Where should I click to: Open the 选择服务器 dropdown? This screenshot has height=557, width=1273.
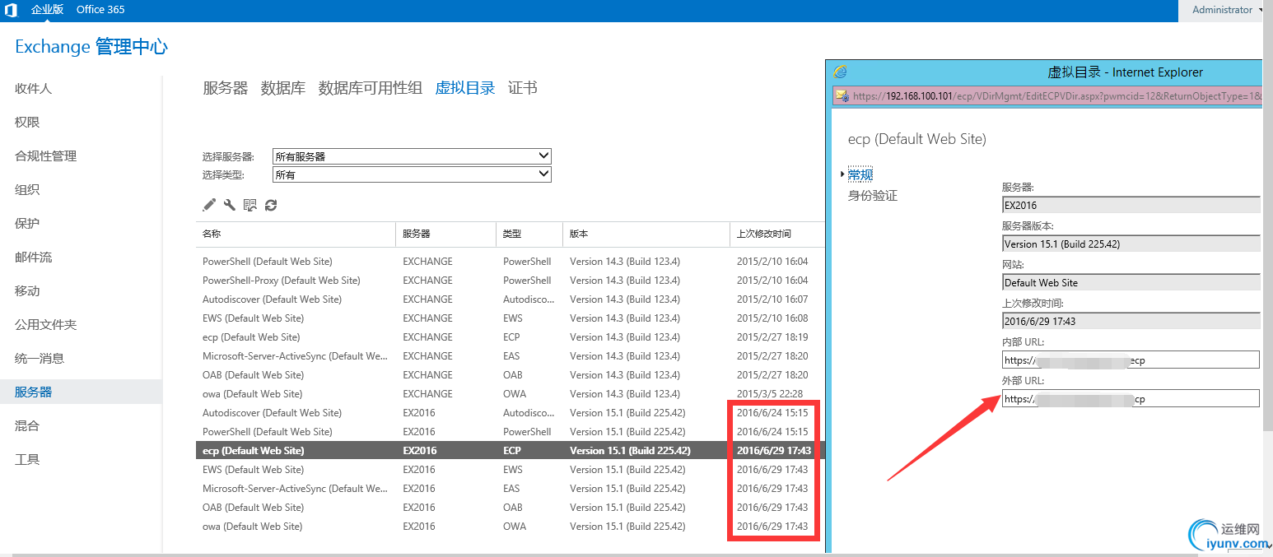(412, 156)
